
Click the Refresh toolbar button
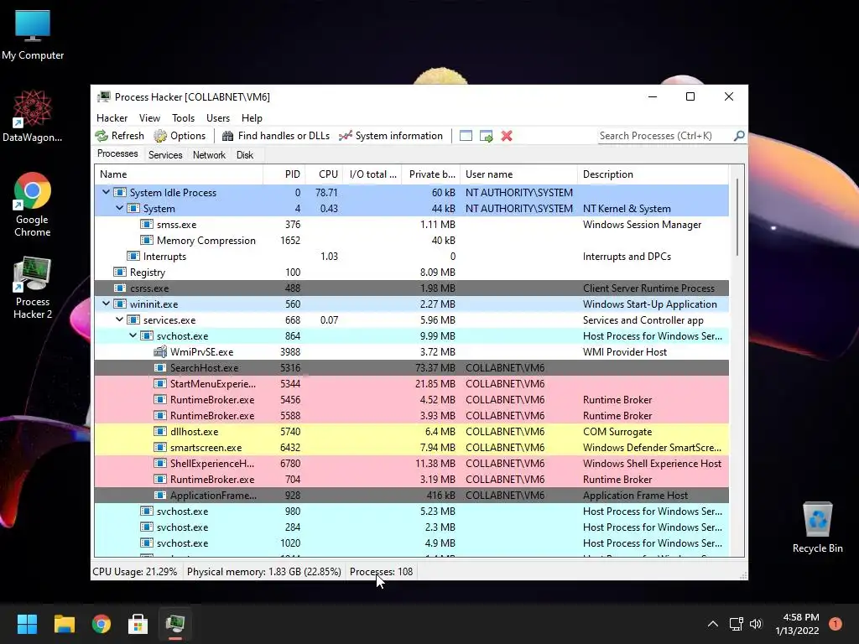point(119,136)
